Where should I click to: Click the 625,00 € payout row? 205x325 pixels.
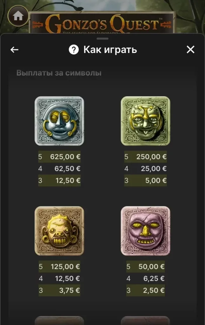click(x=59, y=157)
